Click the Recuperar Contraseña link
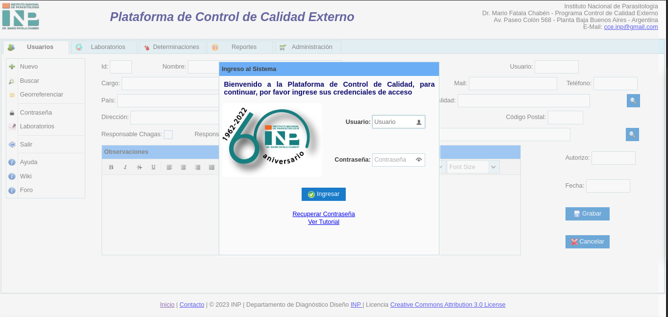The height and width of the screenshot is (317, 668). [324, 214]
